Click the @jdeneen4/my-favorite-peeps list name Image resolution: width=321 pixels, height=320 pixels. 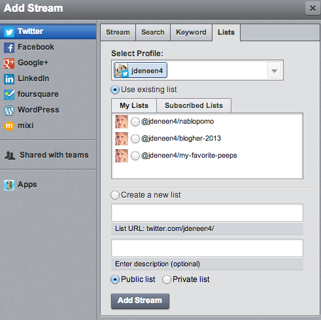pyautogui.click(x=189, y=155)
